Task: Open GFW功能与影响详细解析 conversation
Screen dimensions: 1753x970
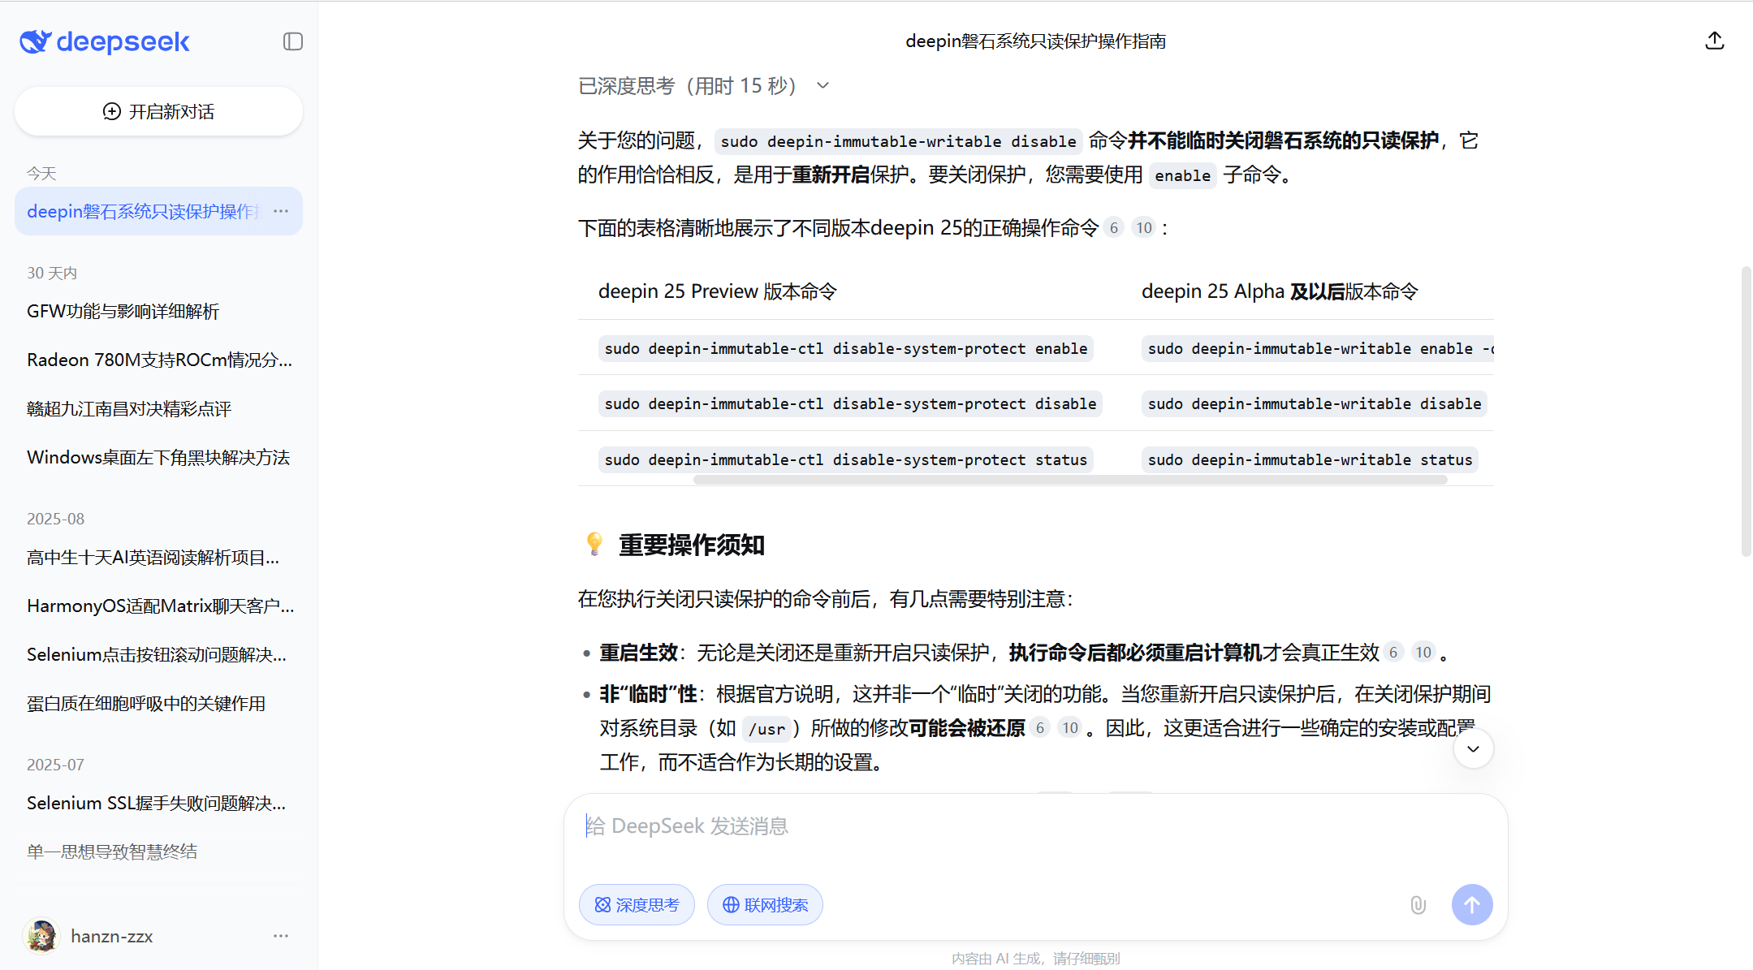Action: click(x=158, y=312)
